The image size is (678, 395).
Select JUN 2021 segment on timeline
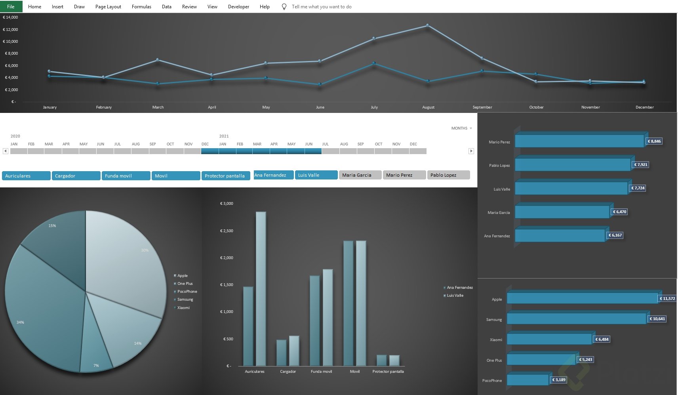(313, 151)
